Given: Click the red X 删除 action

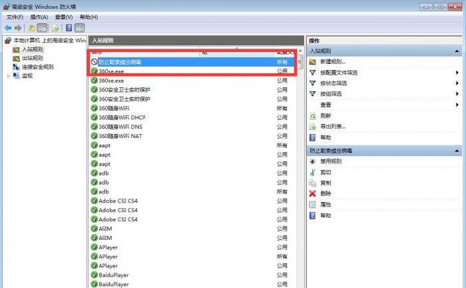Looking at the screenshot, I should click(326, 193).
